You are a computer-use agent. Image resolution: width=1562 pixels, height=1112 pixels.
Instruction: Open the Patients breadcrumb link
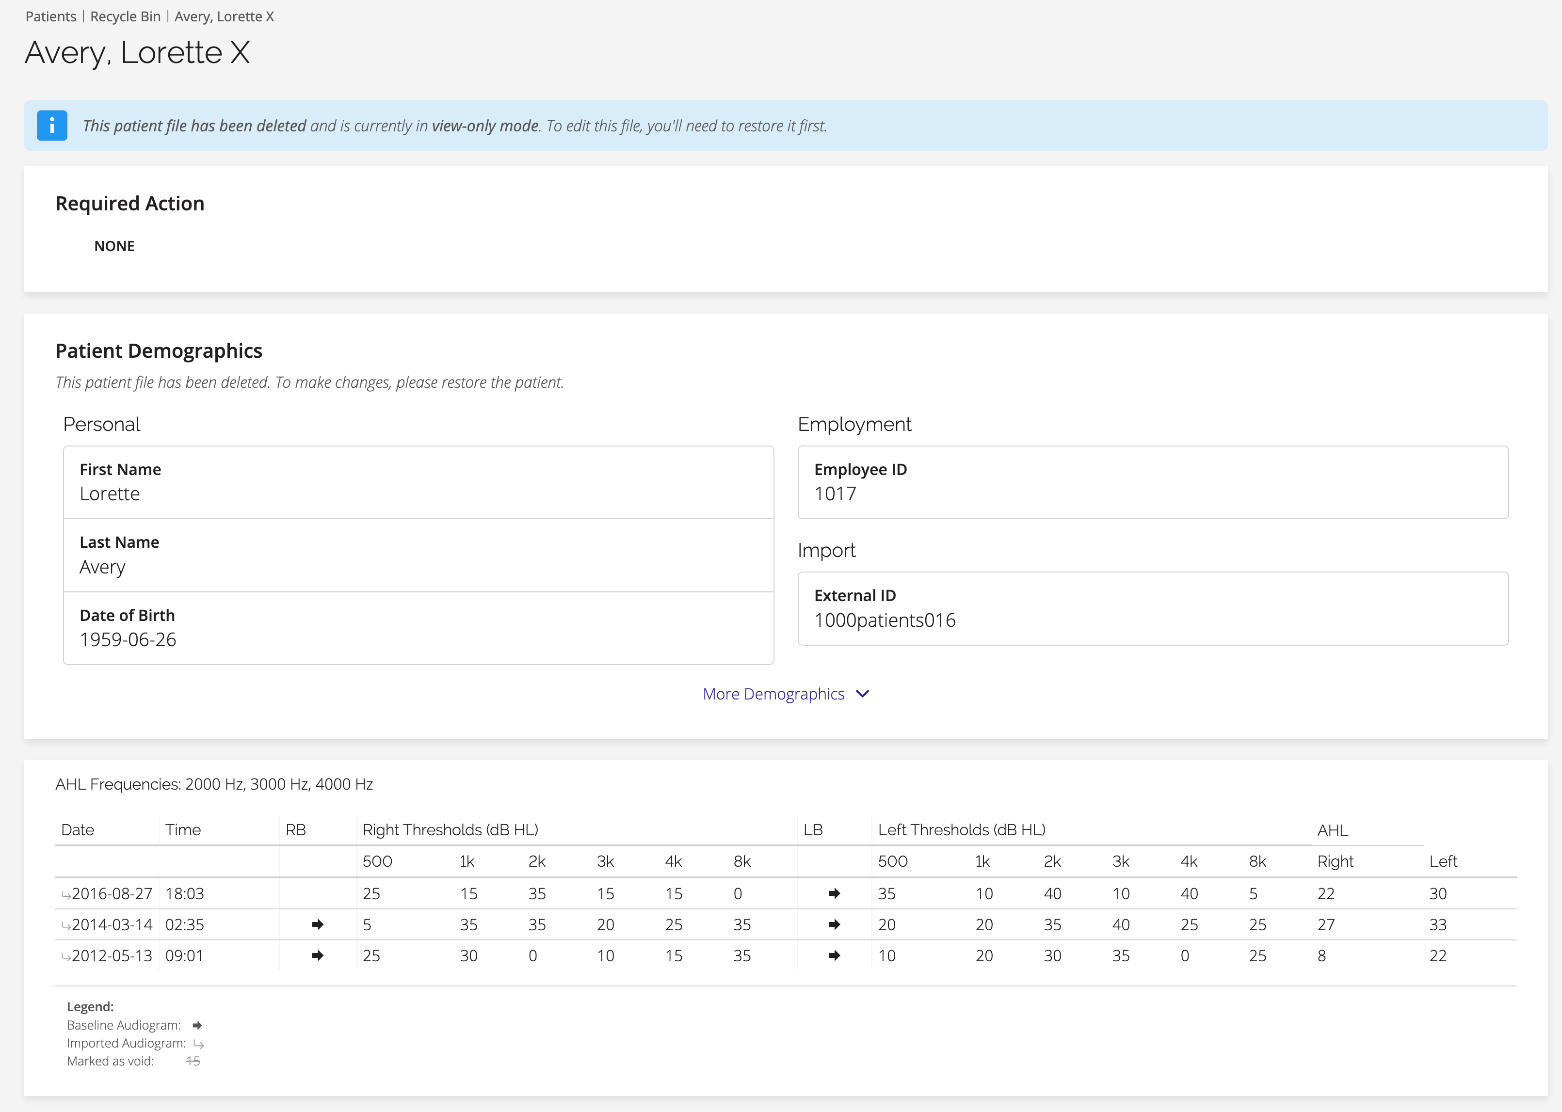pos(51,16)
